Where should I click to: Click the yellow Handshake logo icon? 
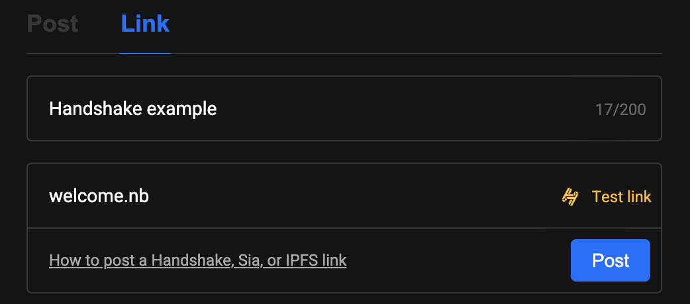tap(570, 196)
